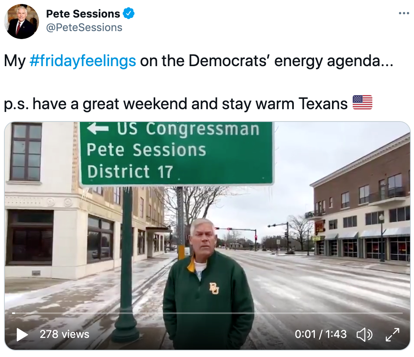The width and height of the screenshot is (414, 357).
Task: Open Pete Sessions' profile avatar
Action: 21,22
